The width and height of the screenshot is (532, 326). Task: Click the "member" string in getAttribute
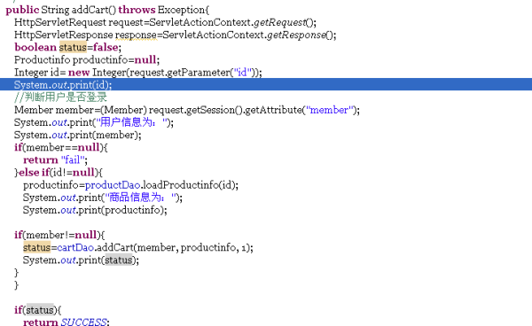click(329, 110)
